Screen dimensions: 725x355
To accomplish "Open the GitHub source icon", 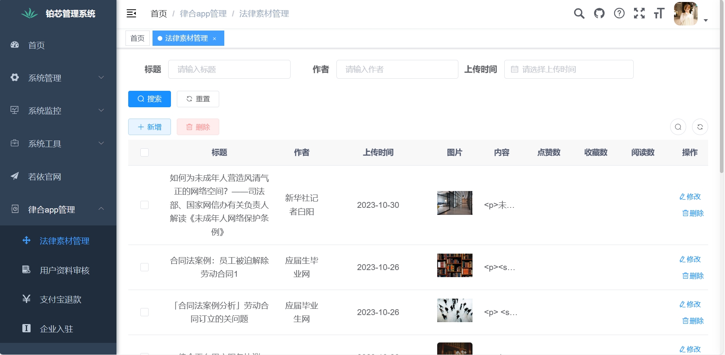I will click(599, 14).
